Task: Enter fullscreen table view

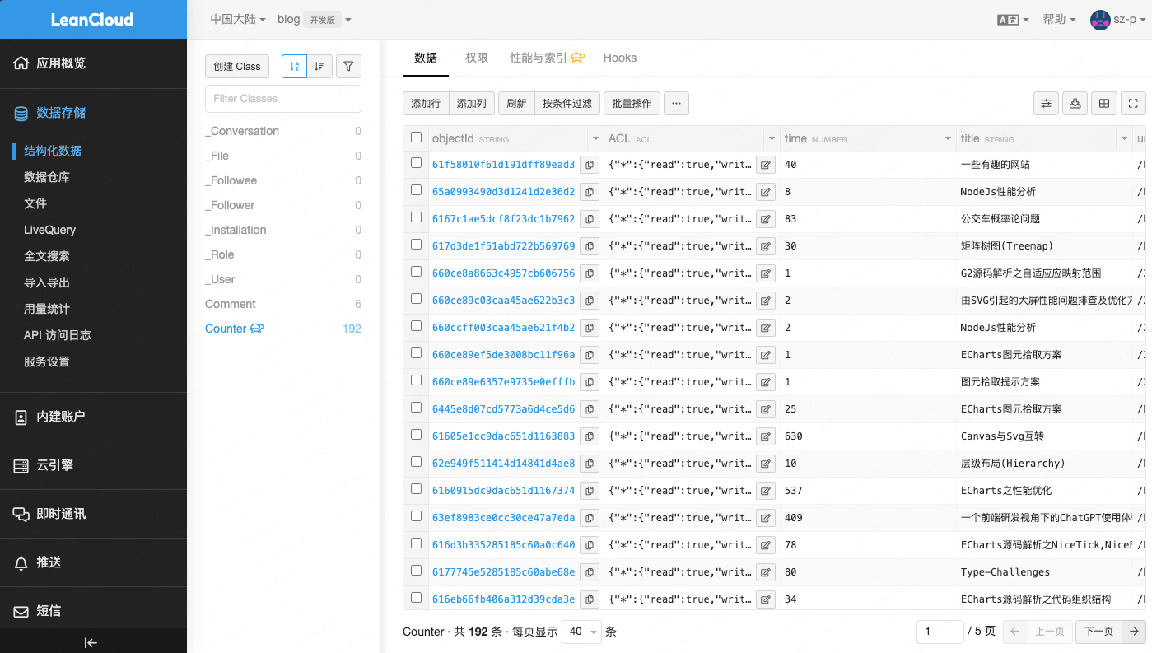Action: tap(1133, 103)
